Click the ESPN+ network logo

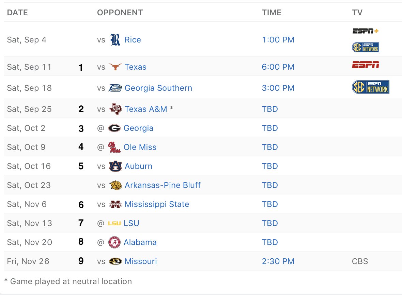click(365, 31)
